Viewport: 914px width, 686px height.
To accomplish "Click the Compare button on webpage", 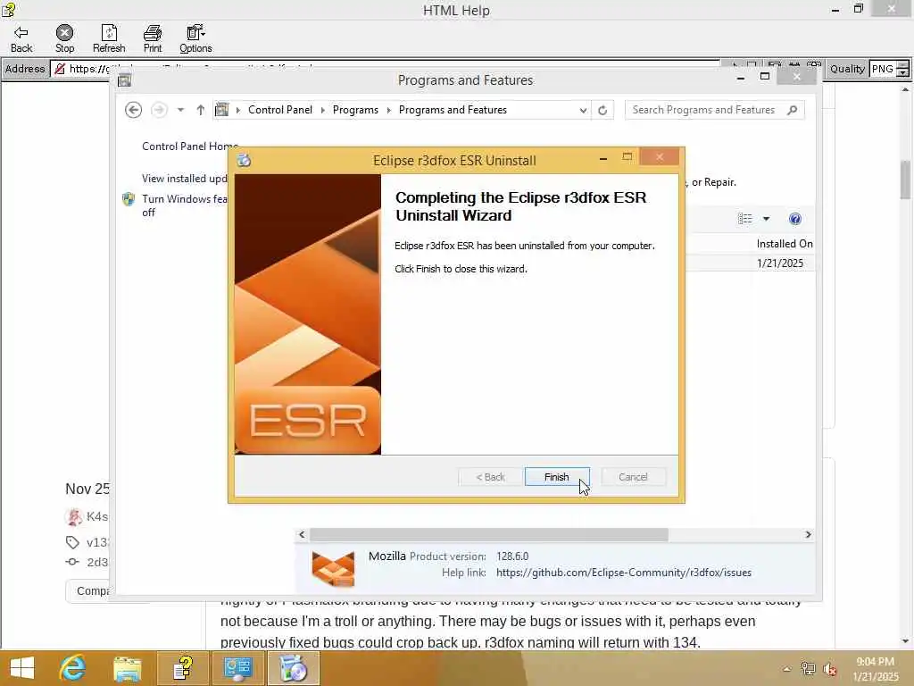I will [88, 591].
